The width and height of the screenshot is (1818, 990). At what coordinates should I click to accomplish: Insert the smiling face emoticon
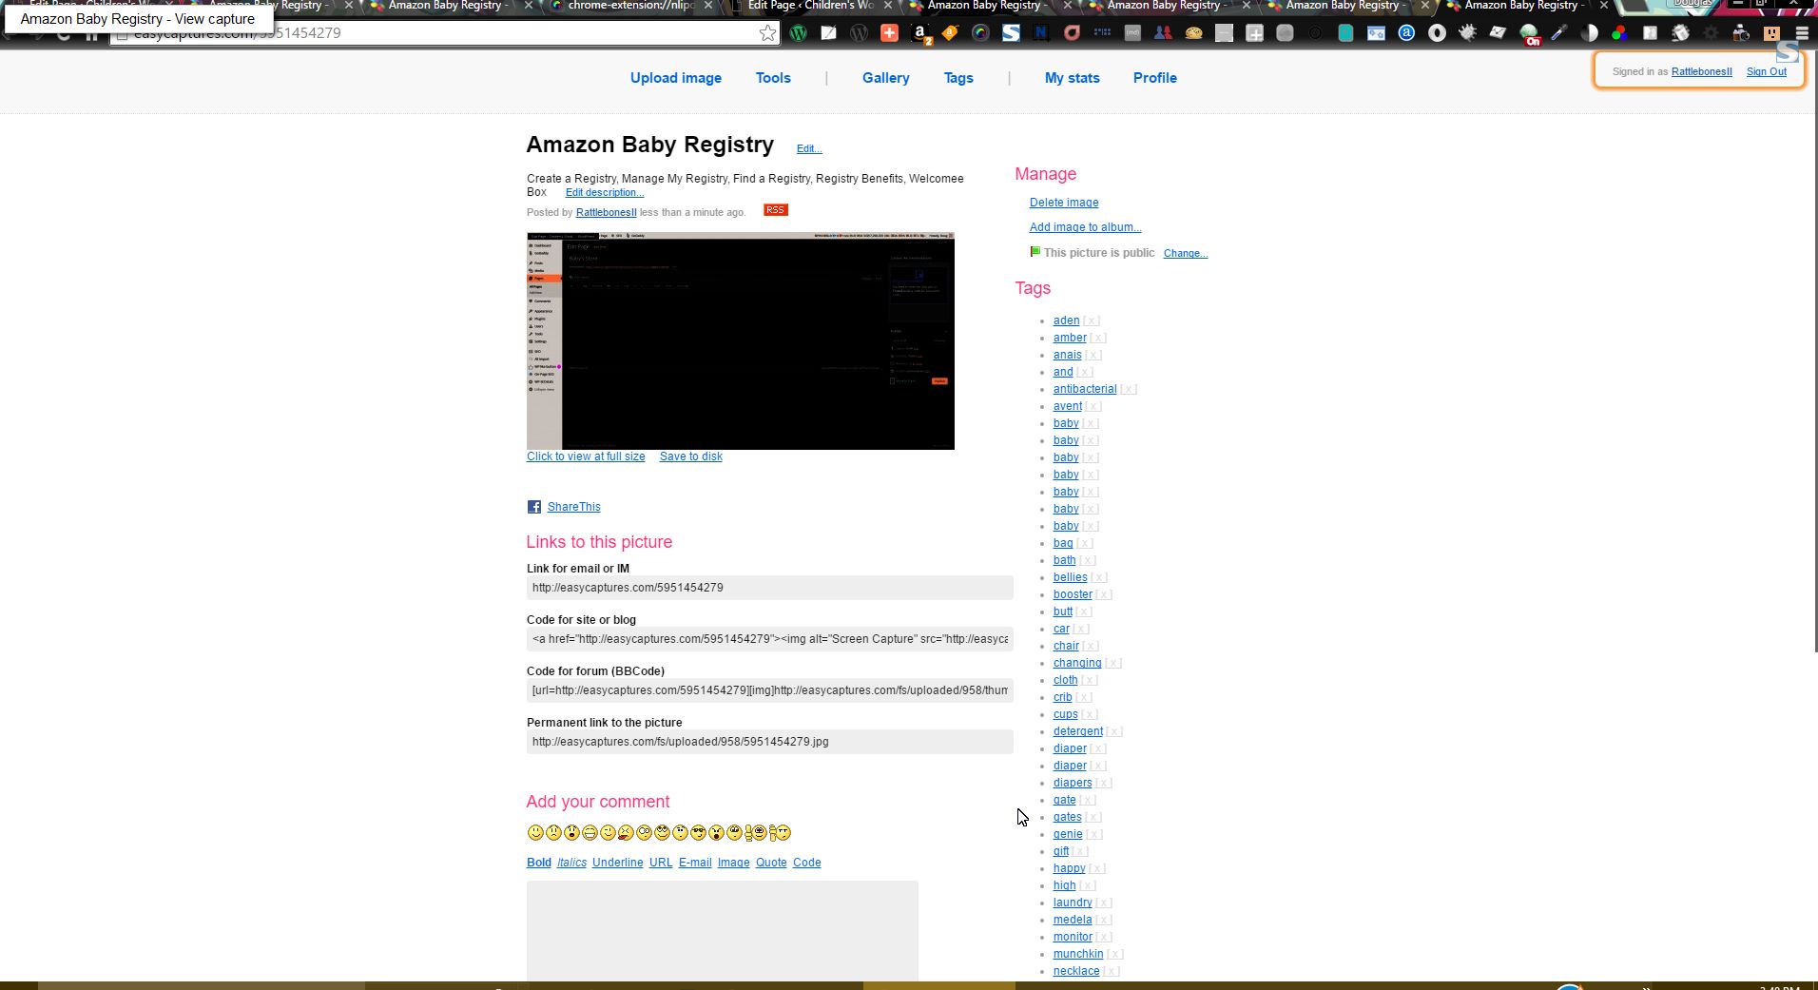535,833
